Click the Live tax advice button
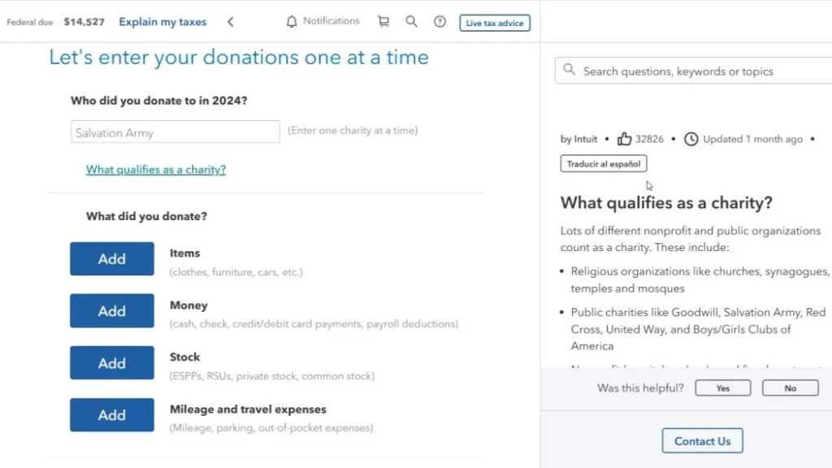Viewport: 832px width, 468px height. point(495,23)
